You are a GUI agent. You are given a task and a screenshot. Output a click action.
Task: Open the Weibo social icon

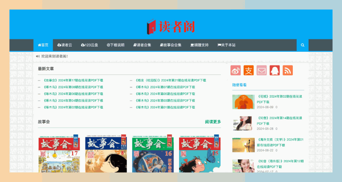click(236, 70)
